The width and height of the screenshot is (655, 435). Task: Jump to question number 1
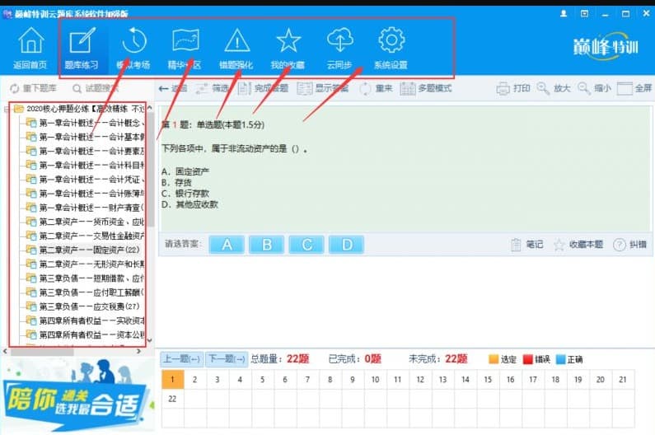[x=172, y=380]
